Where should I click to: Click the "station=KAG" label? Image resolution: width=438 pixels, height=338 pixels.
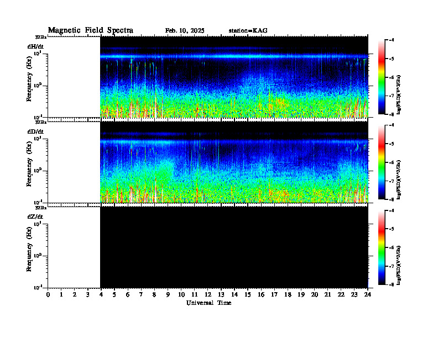(248, 30)
